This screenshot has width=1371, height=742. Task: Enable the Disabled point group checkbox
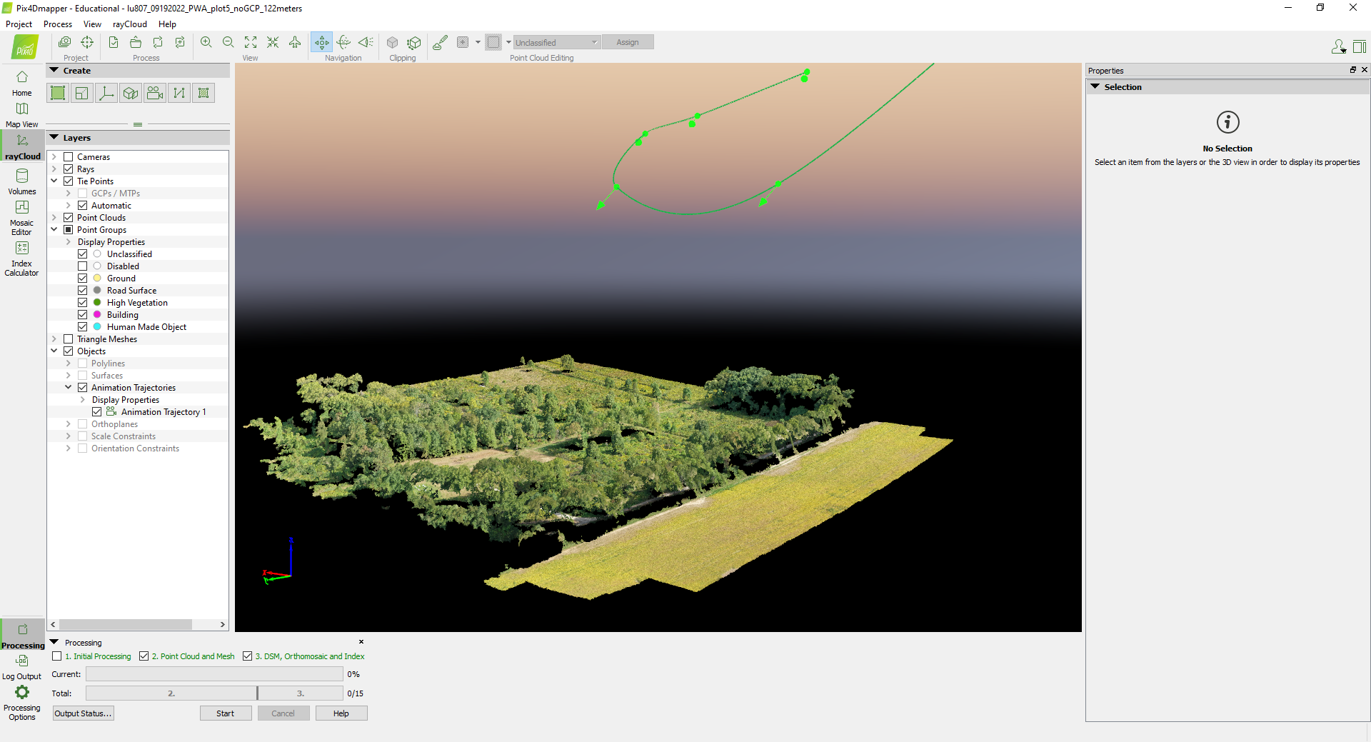coord(83,266)
